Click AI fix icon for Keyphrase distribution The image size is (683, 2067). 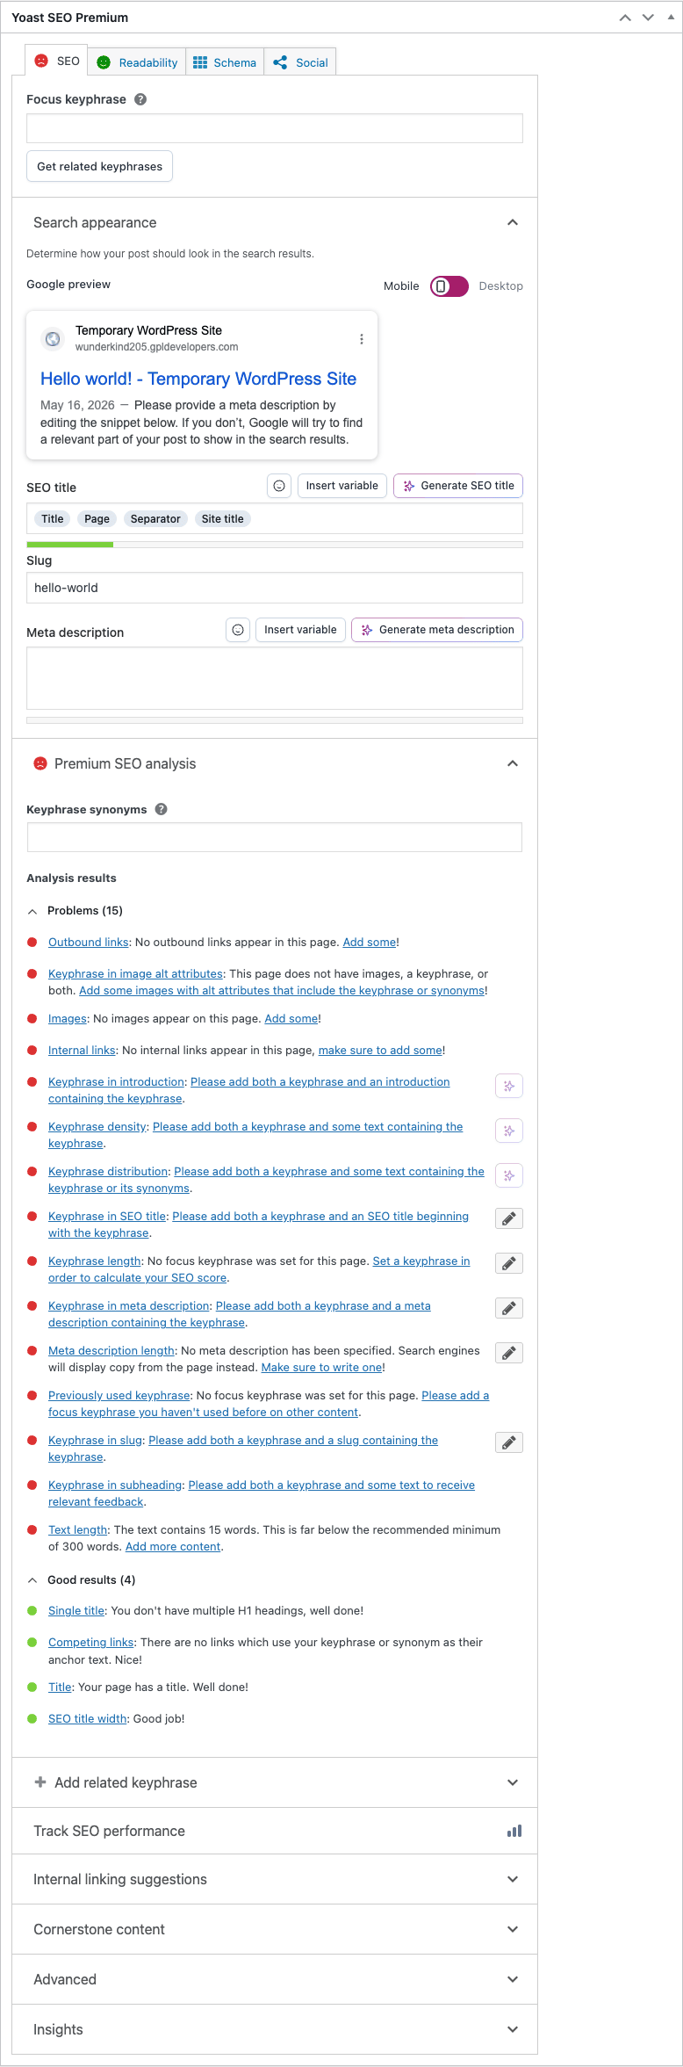[x=509, y=1175]
